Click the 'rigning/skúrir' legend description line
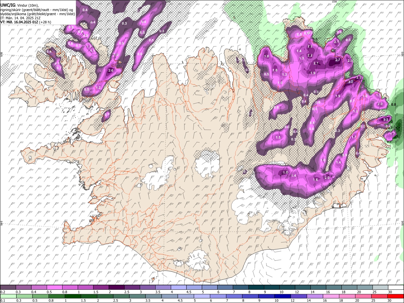This screenshot has width=404, height=303. coord(37,9)
